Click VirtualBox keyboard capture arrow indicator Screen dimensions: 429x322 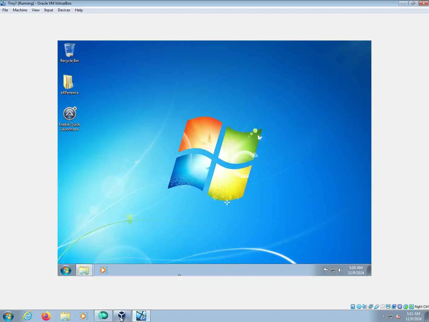click(412, 307)
